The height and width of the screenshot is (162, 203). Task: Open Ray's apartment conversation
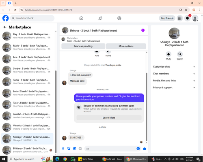point(27,36)
